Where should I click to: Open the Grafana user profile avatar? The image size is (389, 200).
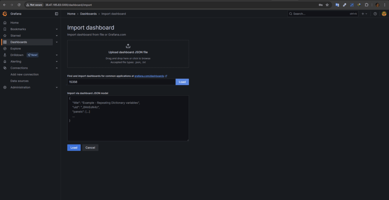point(384,14)
